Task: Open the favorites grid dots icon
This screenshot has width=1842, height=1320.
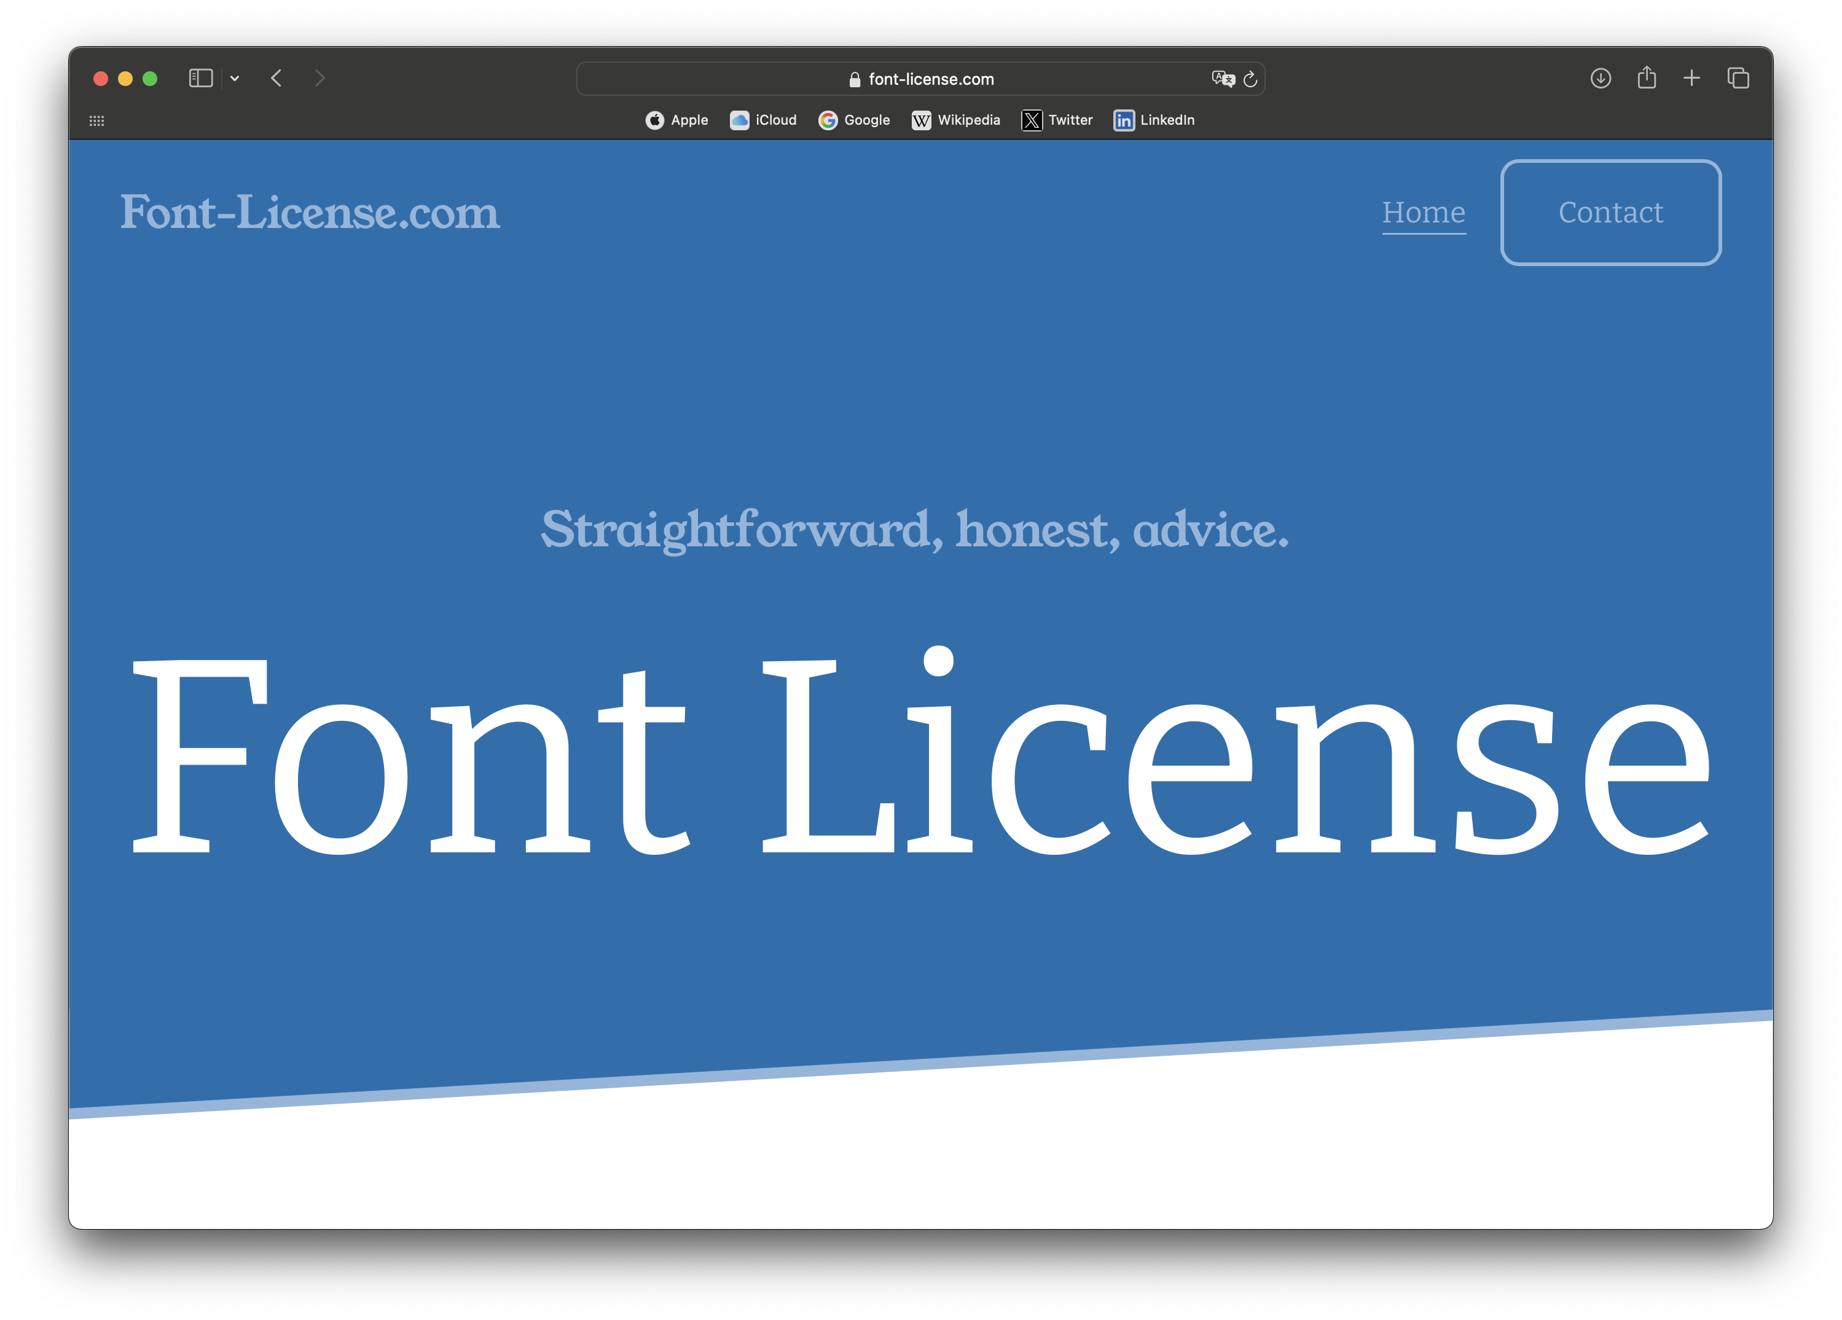Action: (96, 121)
